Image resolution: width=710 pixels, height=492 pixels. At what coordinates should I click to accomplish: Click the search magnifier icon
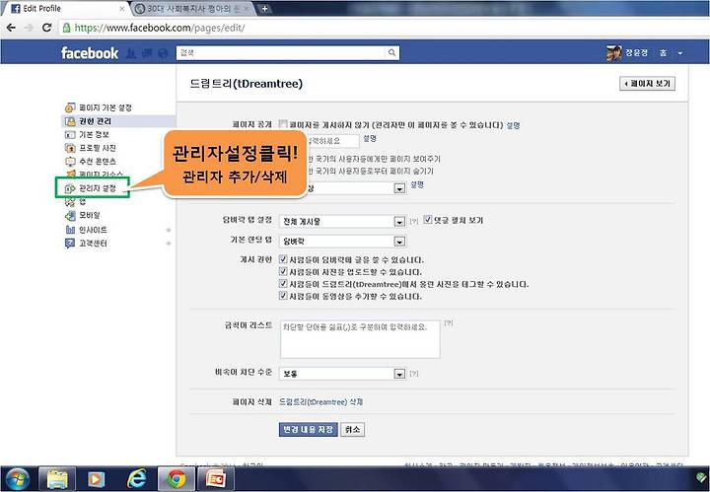pos(391,52)
